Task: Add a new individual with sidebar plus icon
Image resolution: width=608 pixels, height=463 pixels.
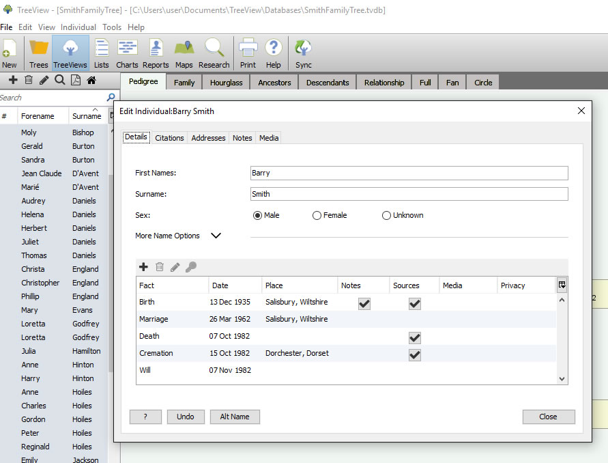Action: [x=13, y=80]
